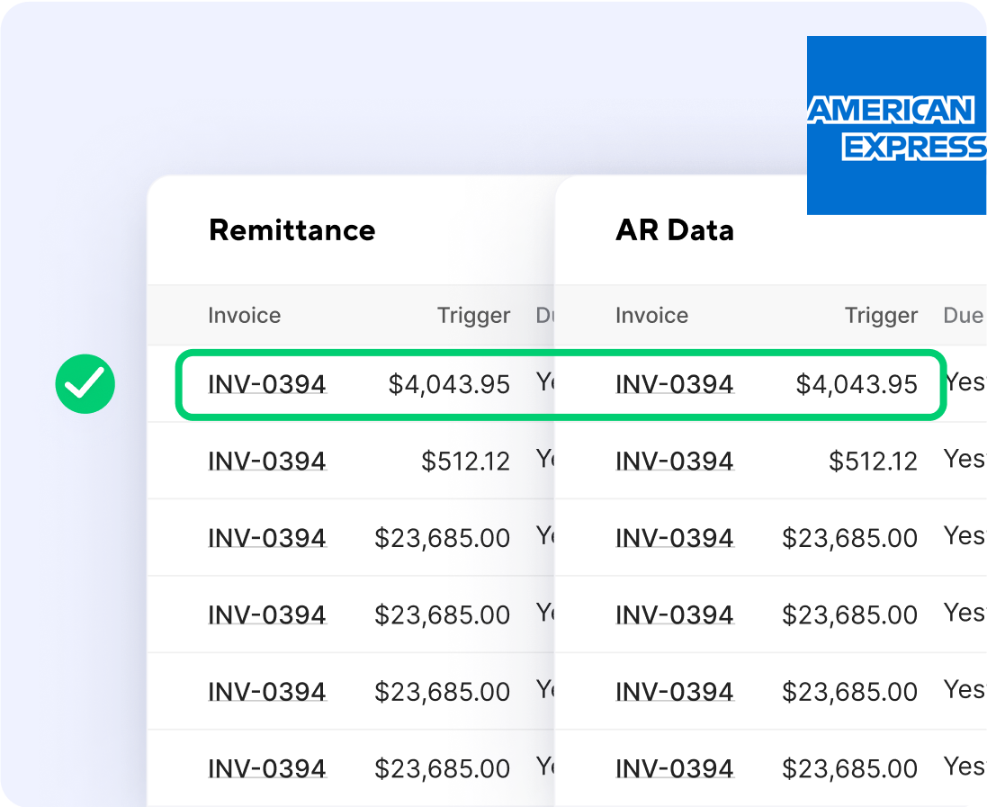Sort the Trigger column in AR Data
The width and height of the screenshot is (987, 807).
click(881, 315)
